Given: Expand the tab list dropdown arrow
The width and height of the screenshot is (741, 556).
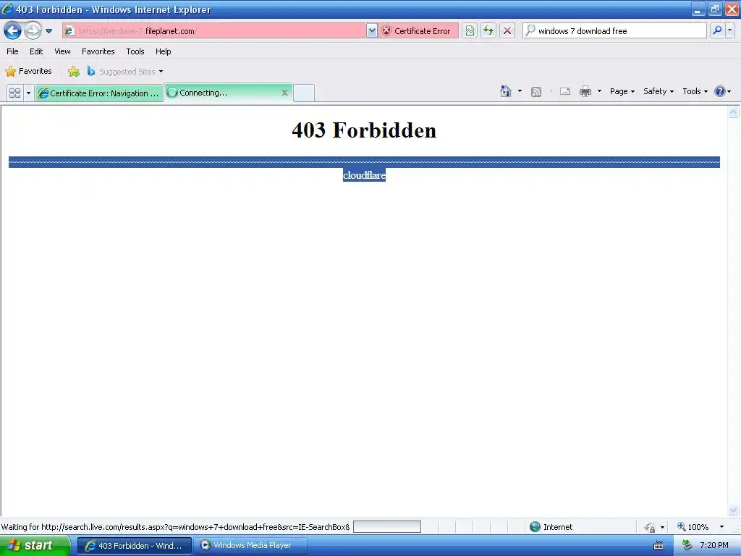Looking at the screenshot, I should point(28,93).
